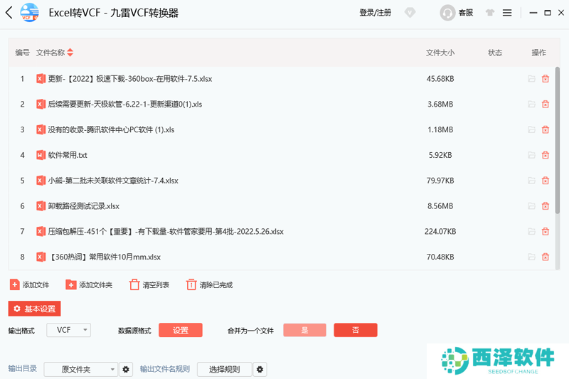Click the 输出目录 label link
The image size is (569, 379).
[23, 368]
